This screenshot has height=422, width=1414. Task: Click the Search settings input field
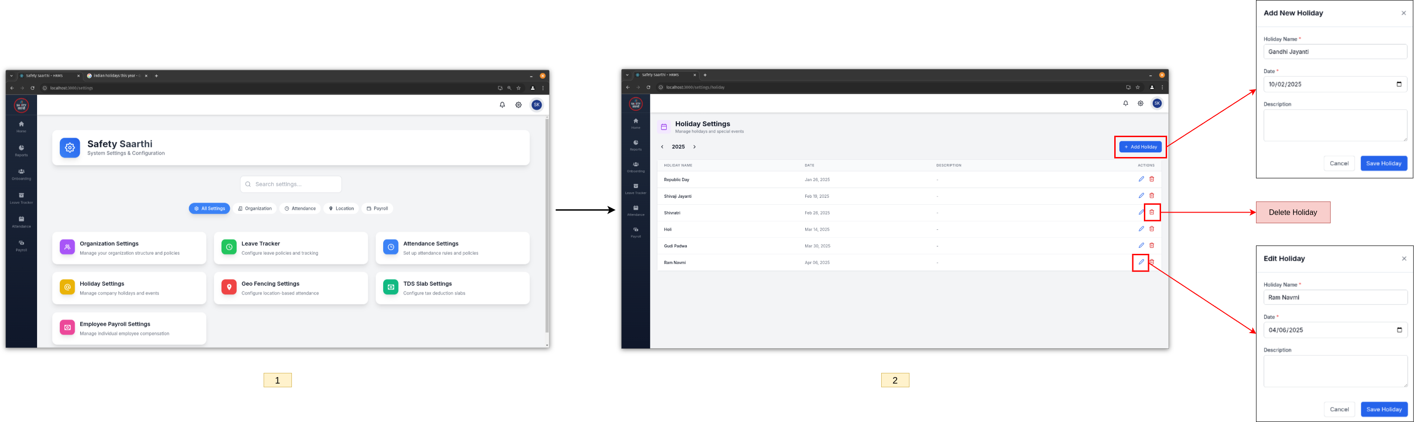[x=291, y=184]
